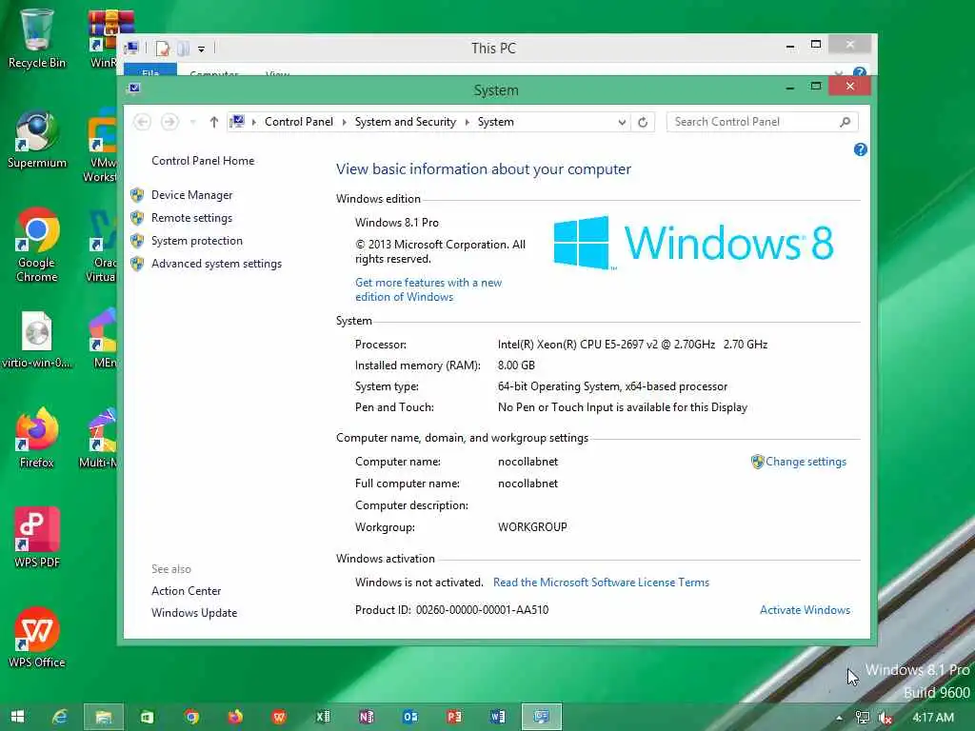Open Advanced system settings
This screenshot has width=975, height=731.
point(216,265)
